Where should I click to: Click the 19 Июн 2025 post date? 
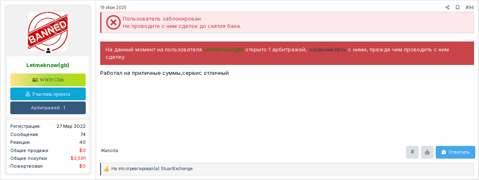113,8
